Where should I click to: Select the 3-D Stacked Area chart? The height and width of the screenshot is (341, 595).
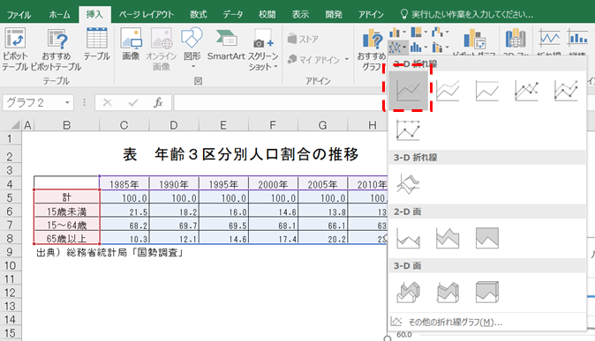pyautogui.click(x=448, y=293)
